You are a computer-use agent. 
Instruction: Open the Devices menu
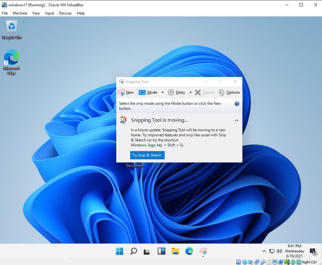65,13
